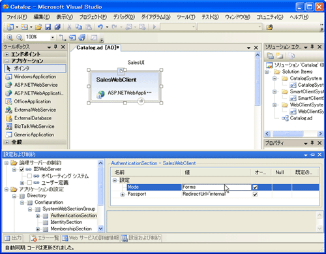Toggle the override checkbox in the Passport row
The image size is (326, 254).
click(x=255, y=194)
